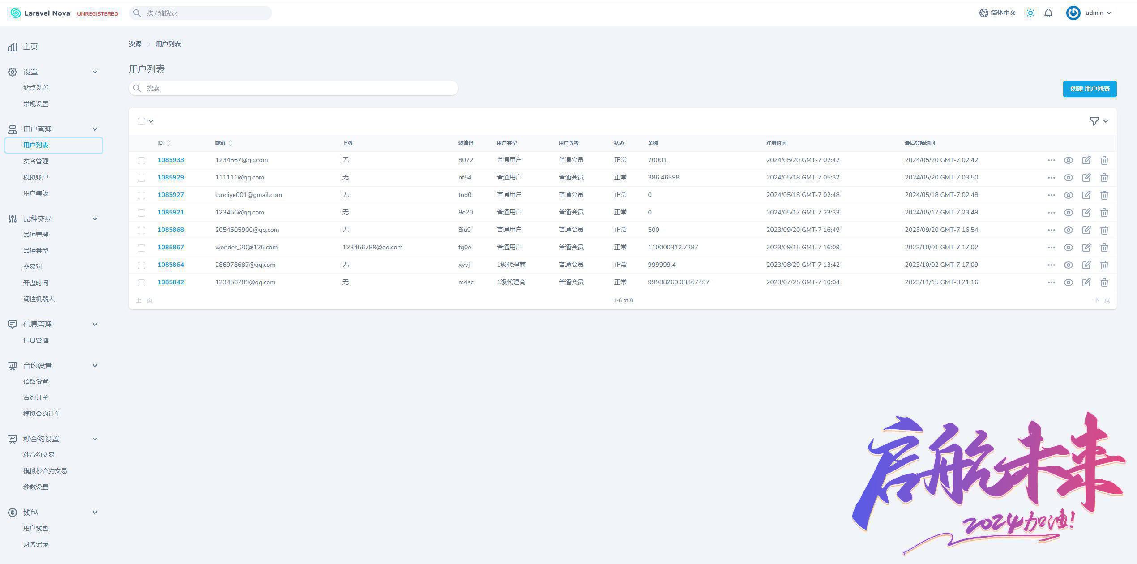Image resolution: width=1137 pixels, height=564 pixels.
Task: Check the row for user 1085933
Action: 141,160
